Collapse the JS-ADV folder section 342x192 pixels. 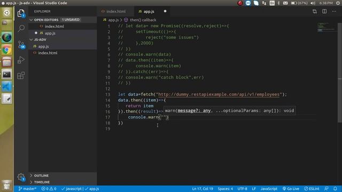pyautogui.click(x=40, y=39)
